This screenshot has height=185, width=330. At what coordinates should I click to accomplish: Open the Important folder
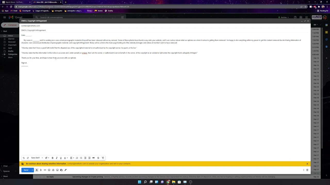coord(12,45)
